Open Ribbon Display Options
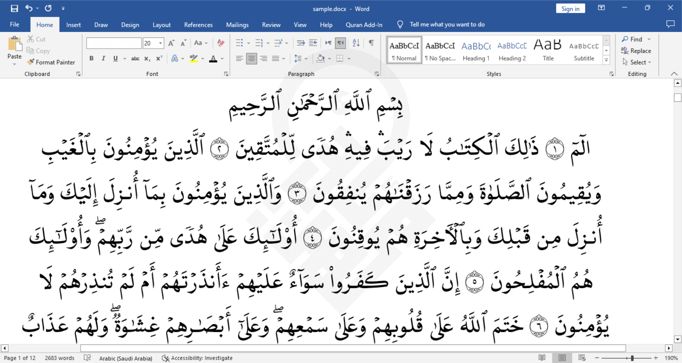Viewport: 682px width, 363px height. tap(601, 8)
